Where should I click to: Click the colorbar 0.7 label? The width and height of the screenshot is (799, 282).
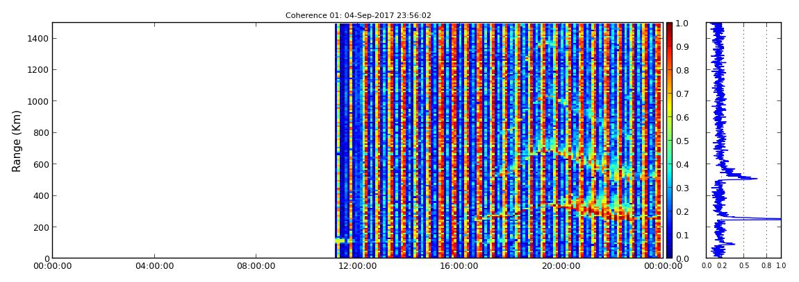pos(682,94)
